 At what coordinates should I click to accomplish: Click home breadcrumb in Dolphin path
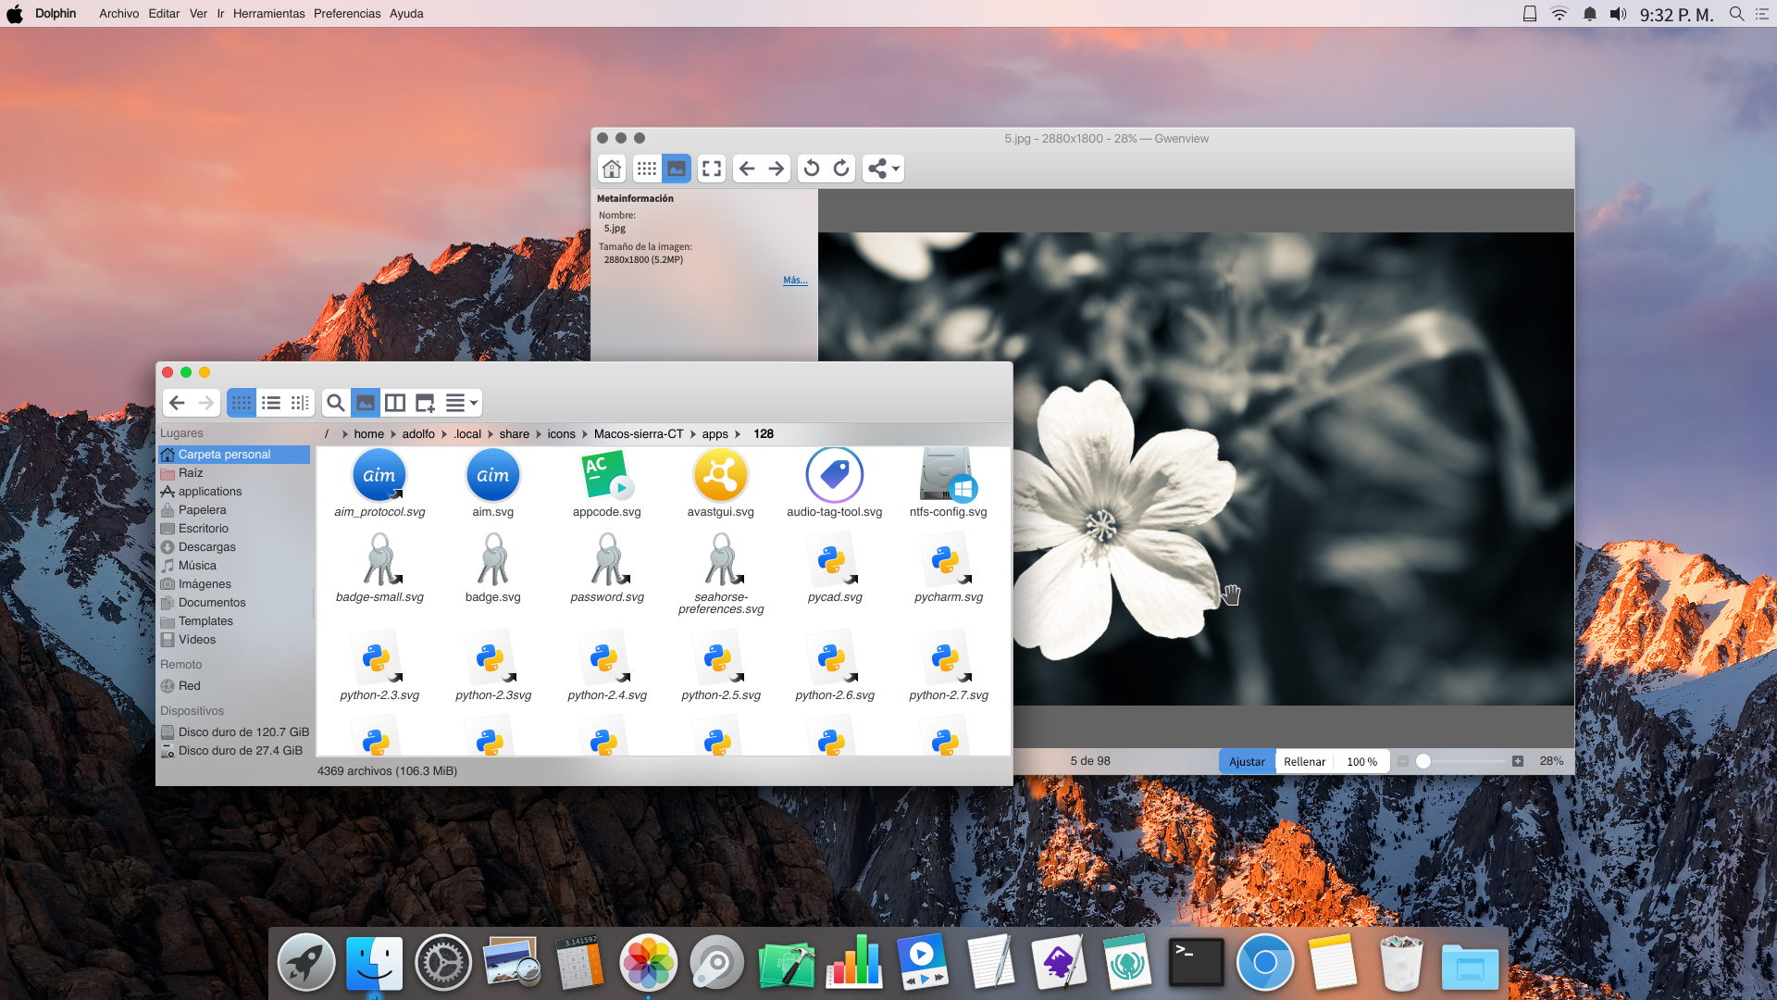[368, 434]
